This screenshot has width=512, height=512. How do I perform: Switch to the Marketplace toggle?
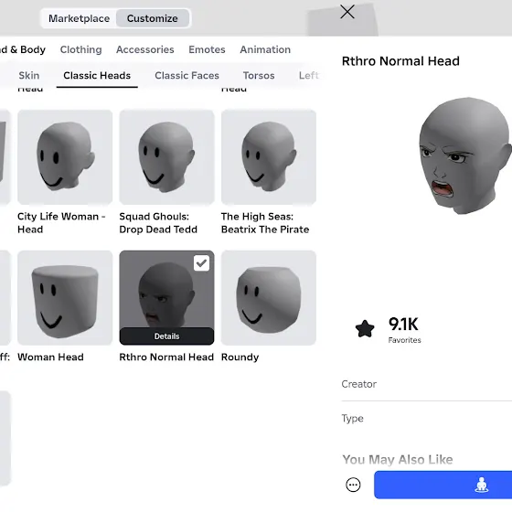point(79,18)
